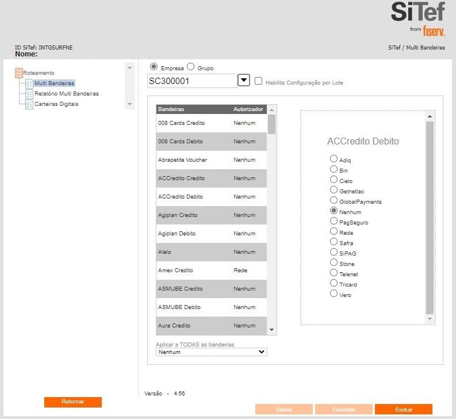Image resolution: width=456 pixels, height=419 pixels.
Task: Enable Habilita Configuração por Lote checkbox
Action: (259, 82)
